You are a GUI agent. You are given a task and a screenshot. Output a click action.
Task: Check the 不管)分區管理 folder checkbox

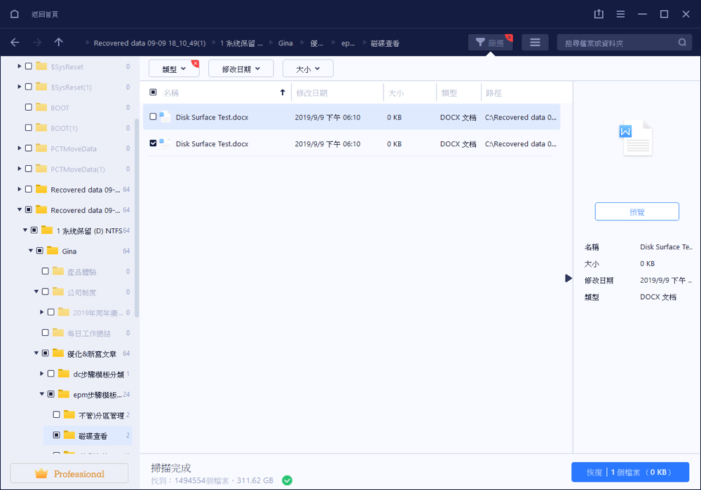(x=56, y=414)
